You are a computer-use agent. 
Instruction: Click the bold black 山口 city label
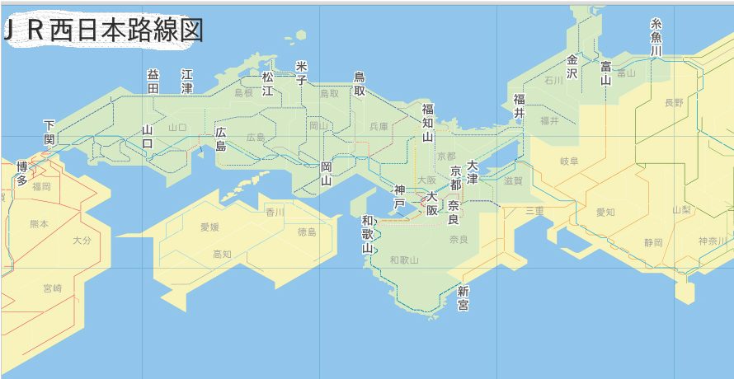[148, 137]
